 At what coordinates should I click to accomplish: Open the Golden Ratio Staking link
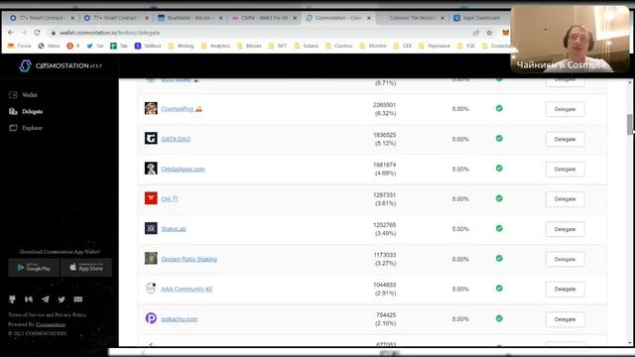click(x=190, y=259)
